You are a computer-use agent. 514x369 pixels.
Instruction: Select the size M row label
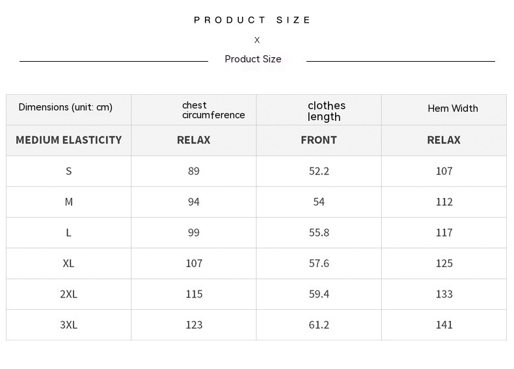[68, 201]
